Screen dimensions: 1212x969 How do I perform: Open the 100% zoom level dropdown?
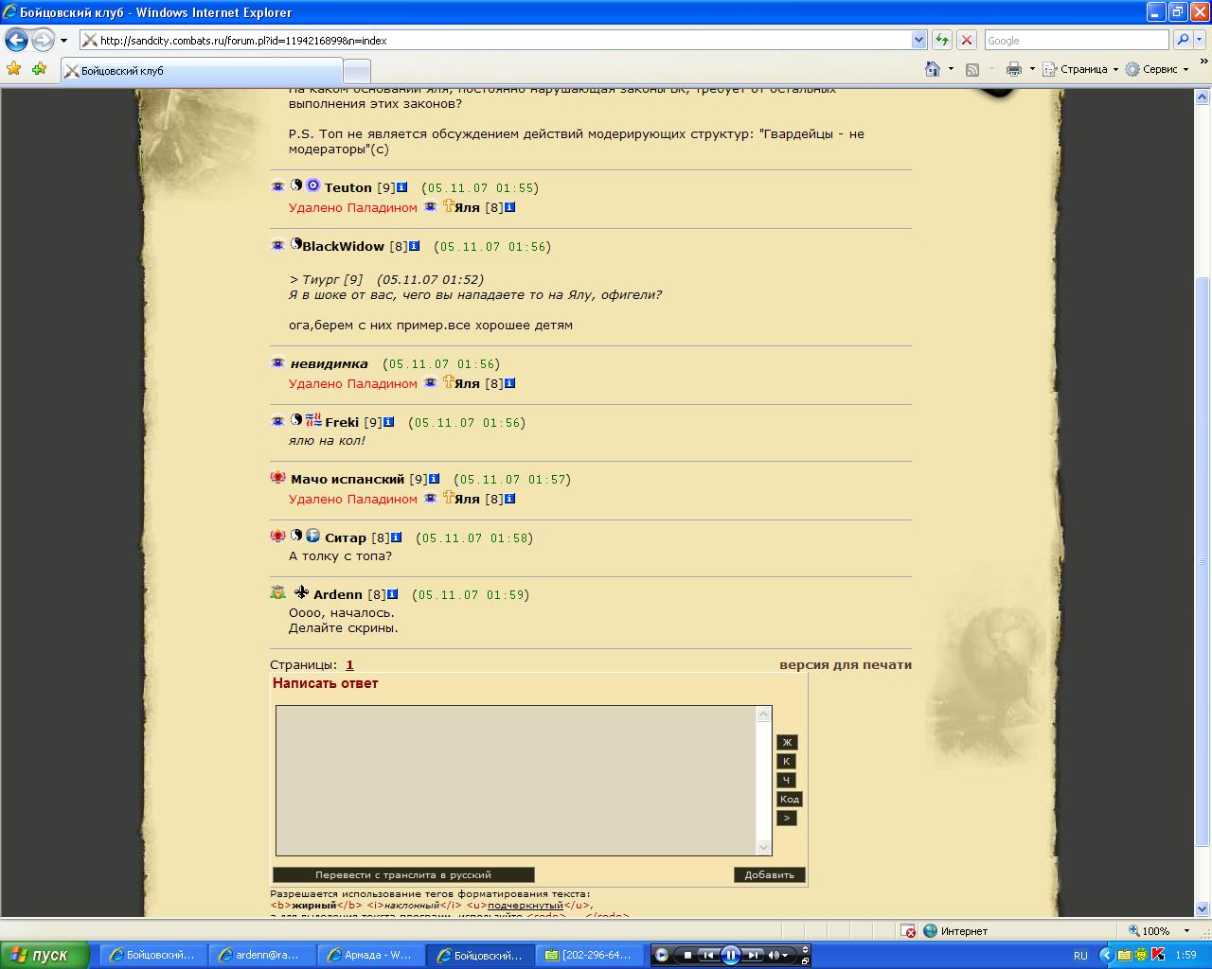pyautogui.click(x=1187, y=931)
